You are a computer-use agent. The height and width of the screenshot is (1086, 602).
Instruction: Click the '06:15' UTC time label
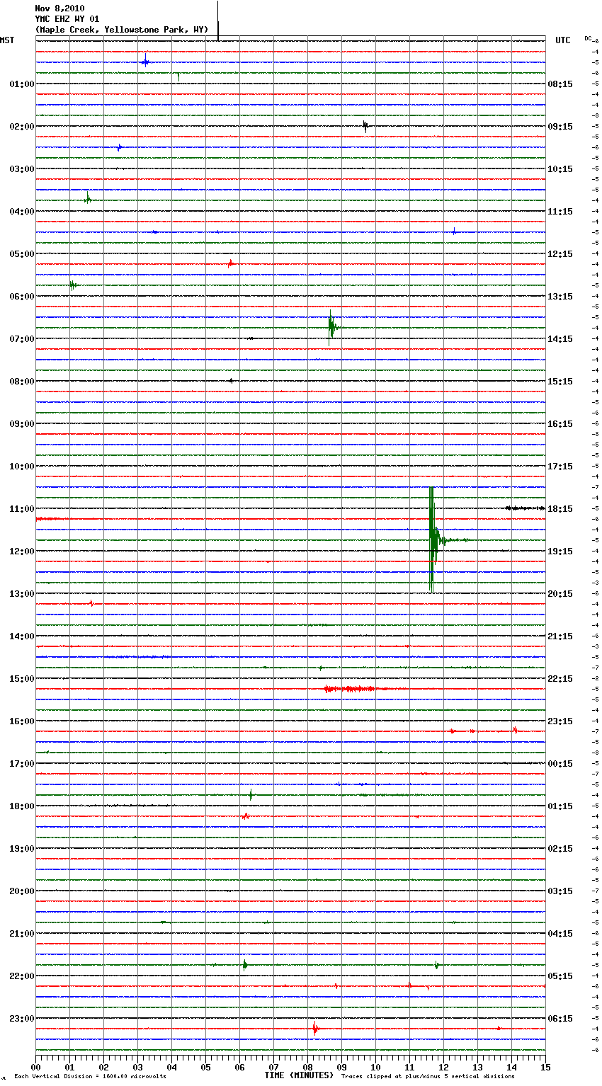coord(560,1019)
